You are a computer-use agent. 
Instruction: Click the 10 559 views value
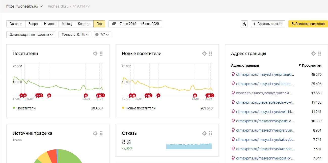pyautogui.click(x=316, y=121)
